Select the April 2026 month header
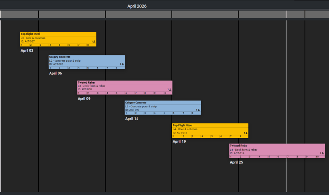This screenshot has height=195, width=329. (x=137, y=6)
